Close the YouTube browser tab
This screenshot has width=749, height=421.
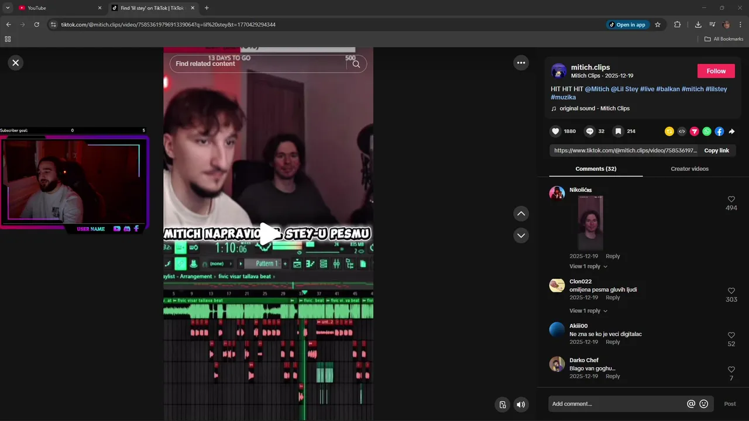99,8
